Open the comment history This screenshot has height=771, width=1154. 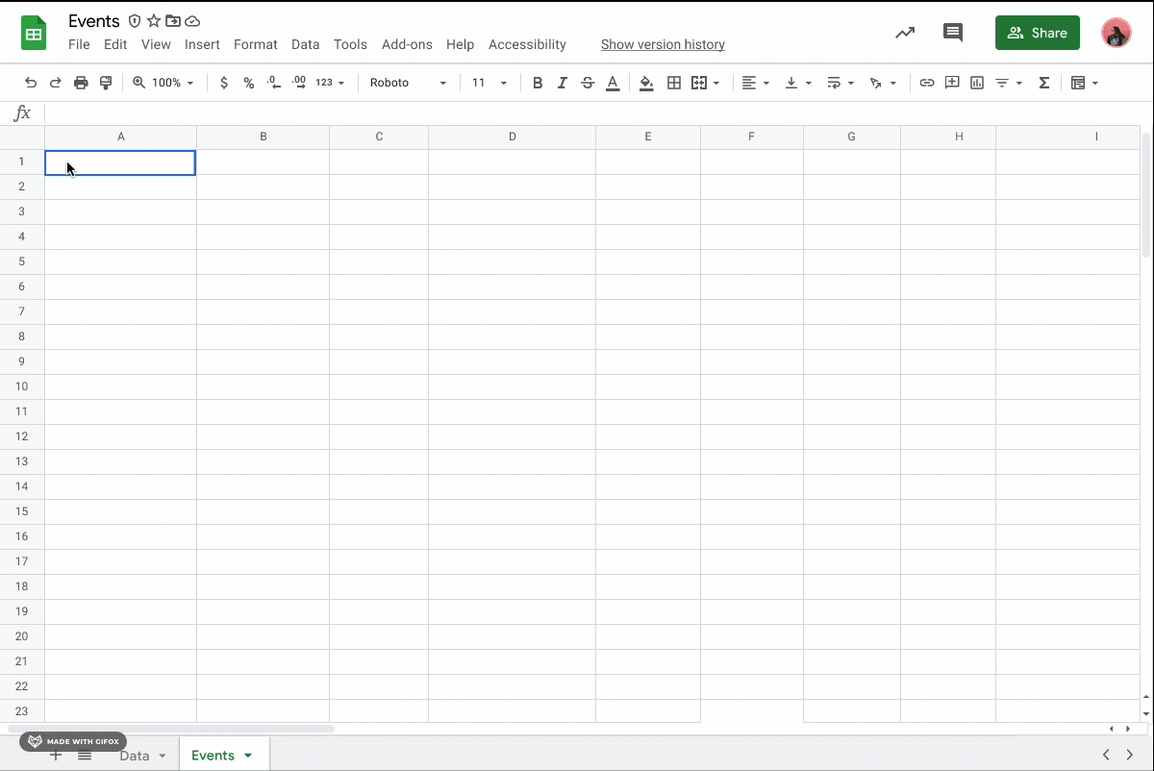(953, 33)
